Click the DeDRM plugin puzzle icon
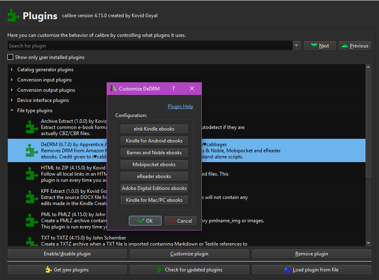The width and height of the screenshot is (379, 280). point(32,151)
